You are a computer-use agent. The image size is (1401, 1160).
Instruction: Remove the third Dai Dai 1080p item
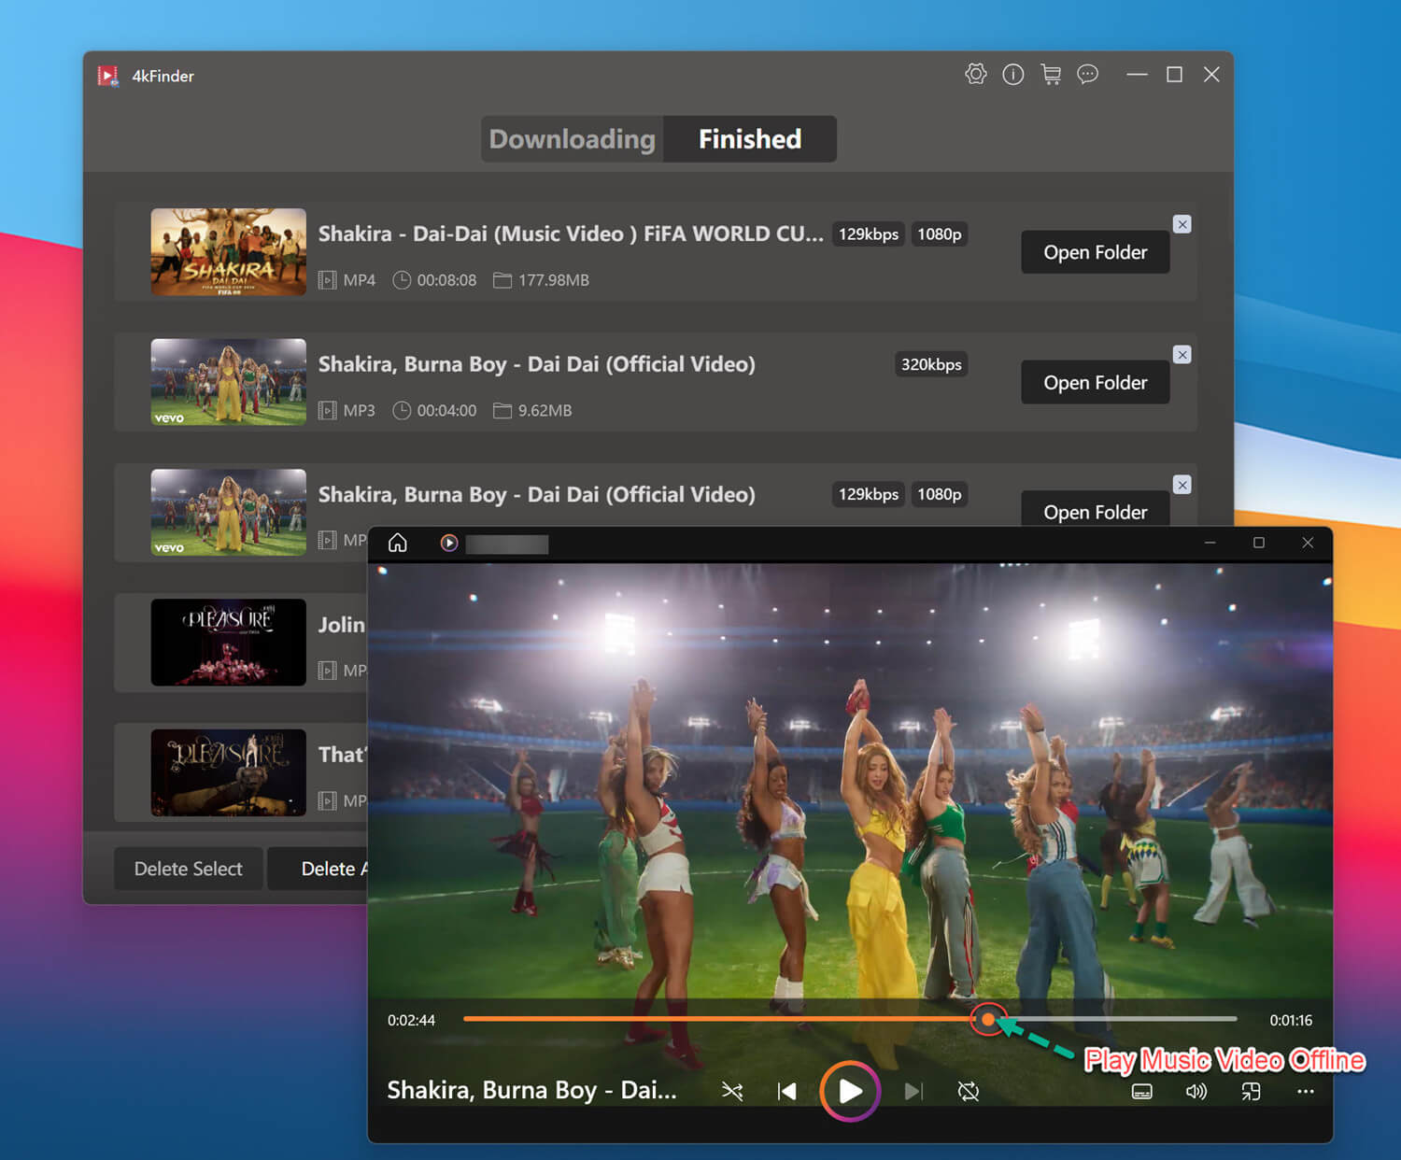1182,485
